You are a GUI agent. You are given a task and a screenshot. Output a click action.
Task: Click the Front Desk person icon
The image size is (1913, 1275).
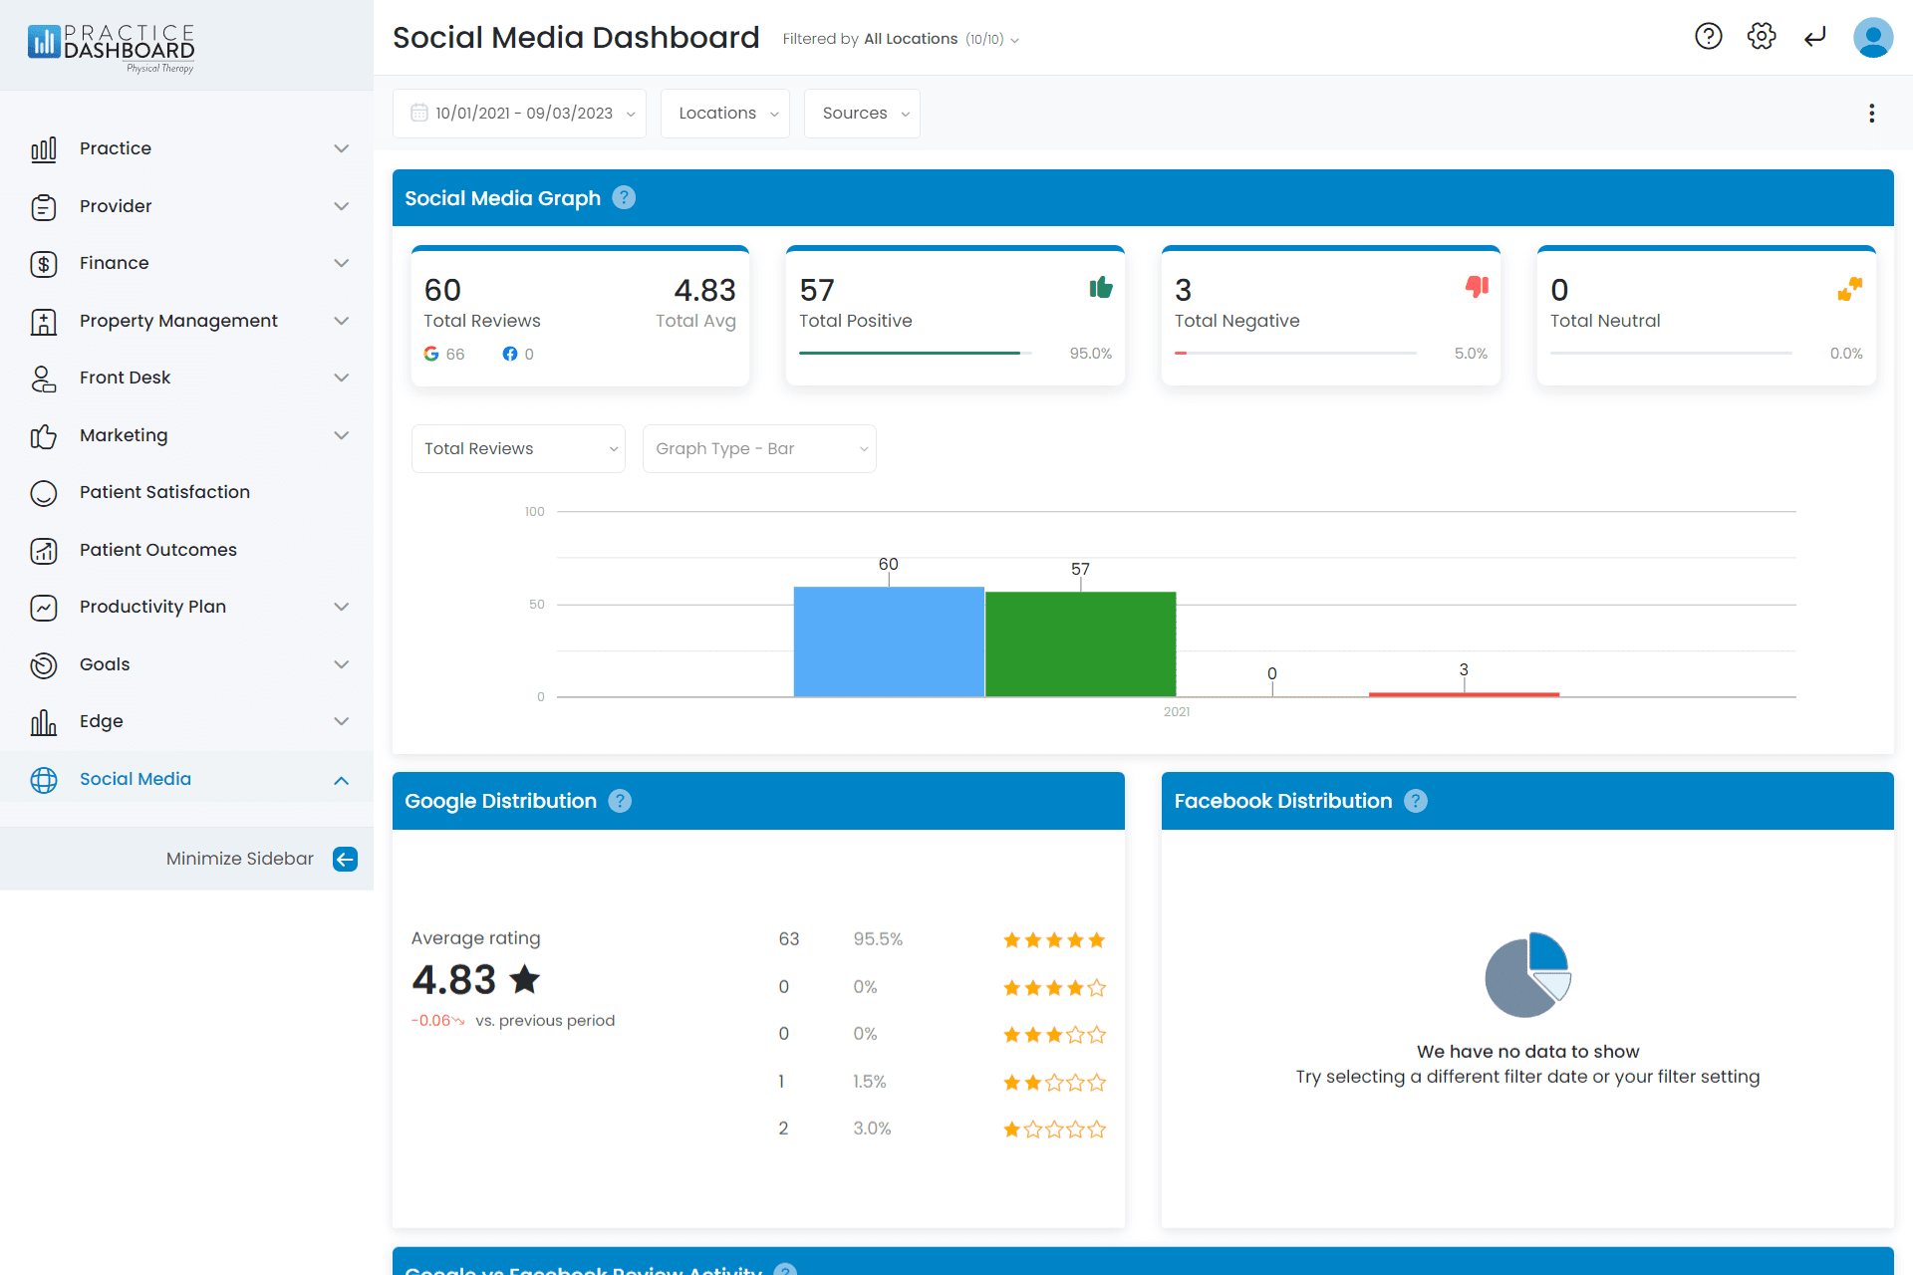coord(44,379)
